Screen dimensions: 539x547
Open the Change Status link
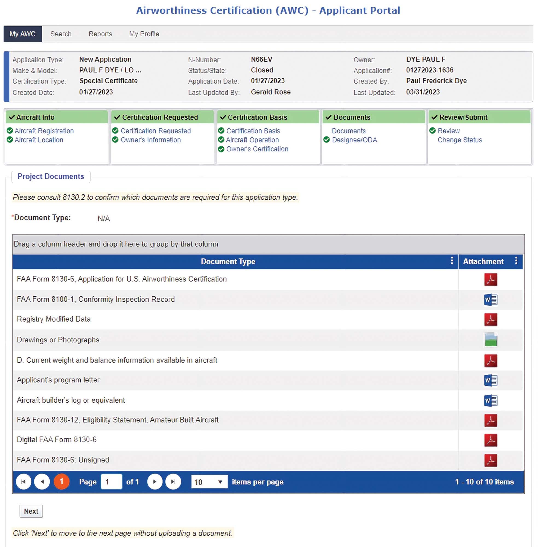pos(460,140)
